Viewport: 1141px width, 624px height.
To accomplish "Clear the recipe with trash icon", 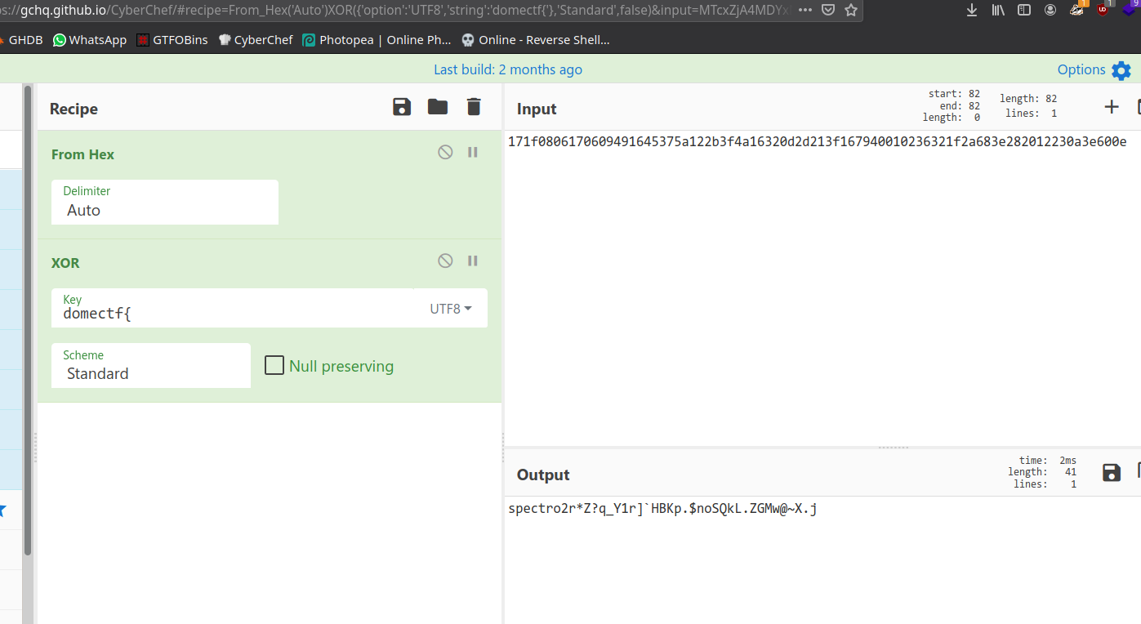I will point(474,107).
